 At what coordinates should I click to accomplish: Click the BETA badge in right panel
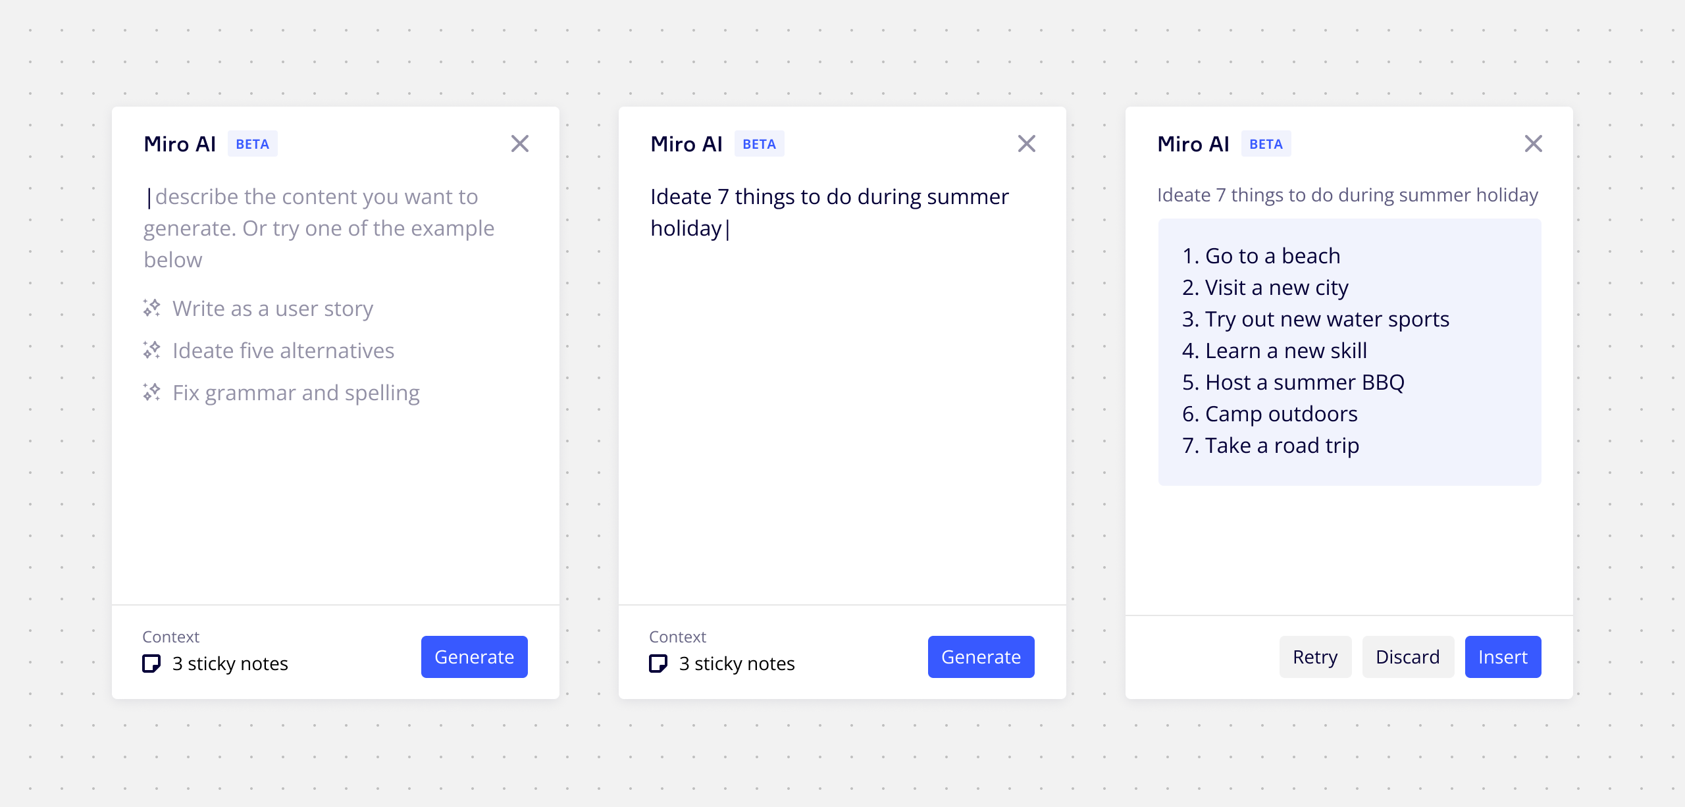pos(1266,143)
